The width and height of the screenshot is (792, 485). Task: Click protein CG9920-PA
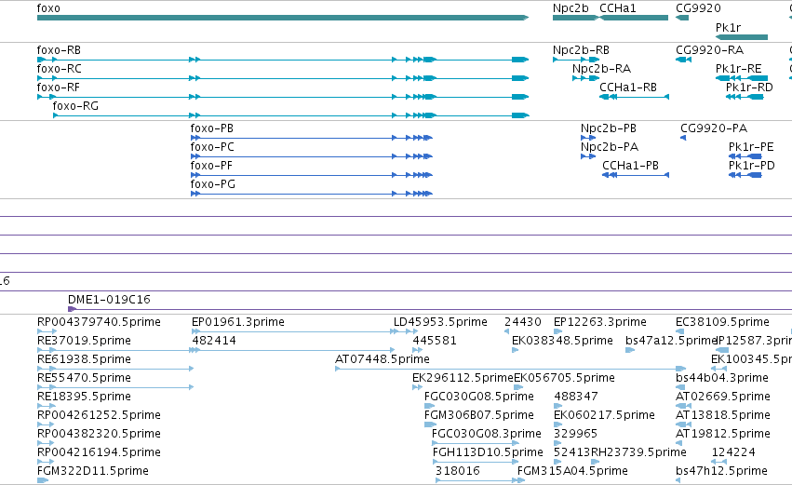(x=714, y=128)
